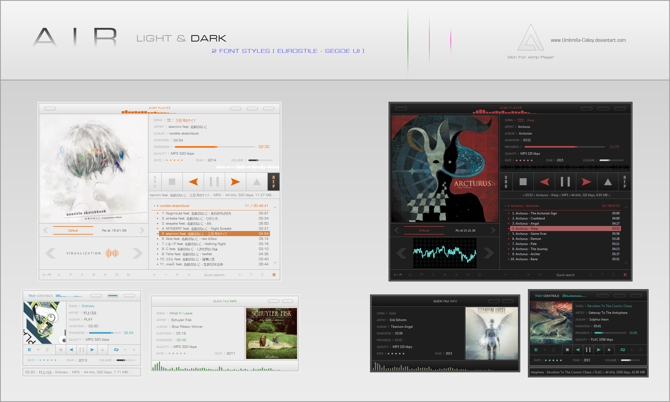Select 'Pls at 15-21-36' tab in dark player
This screenshot has height=402, width=670.
tap(465, 230)
